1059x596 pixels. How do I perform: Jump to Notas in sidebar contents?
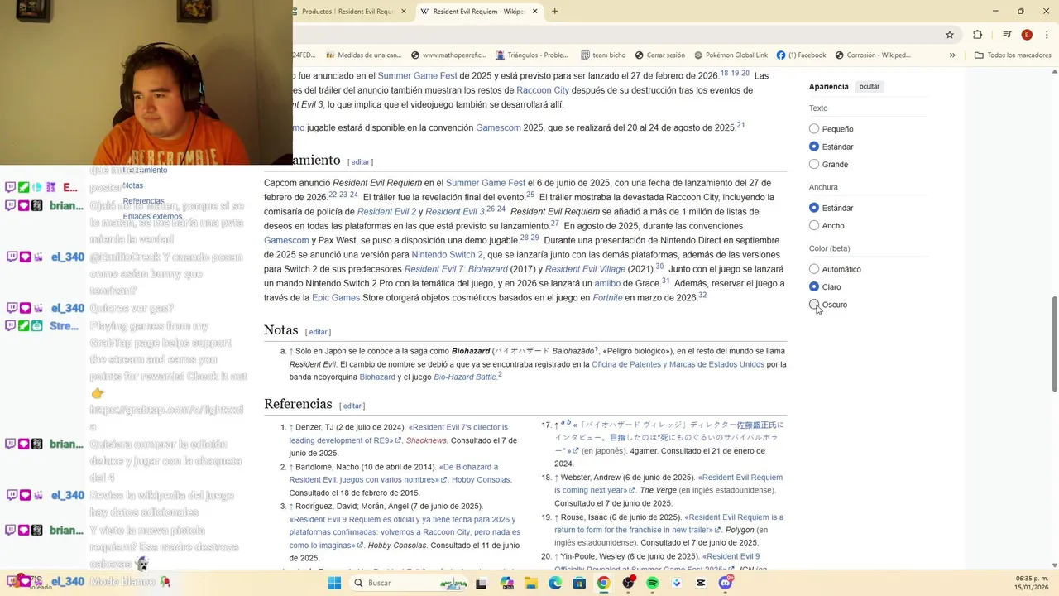(x=133, y=185)
